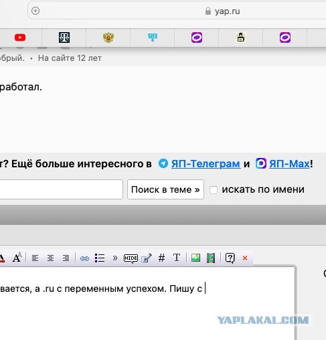This screenshot has height=340, width=326.
Task: Insert code with the # icon
Action: (x=161, y=258)
